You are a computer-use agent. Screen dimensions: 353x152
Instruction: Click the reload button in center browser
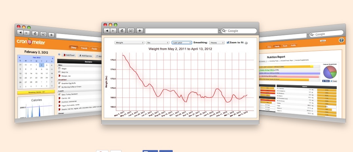tap(122, 31)
